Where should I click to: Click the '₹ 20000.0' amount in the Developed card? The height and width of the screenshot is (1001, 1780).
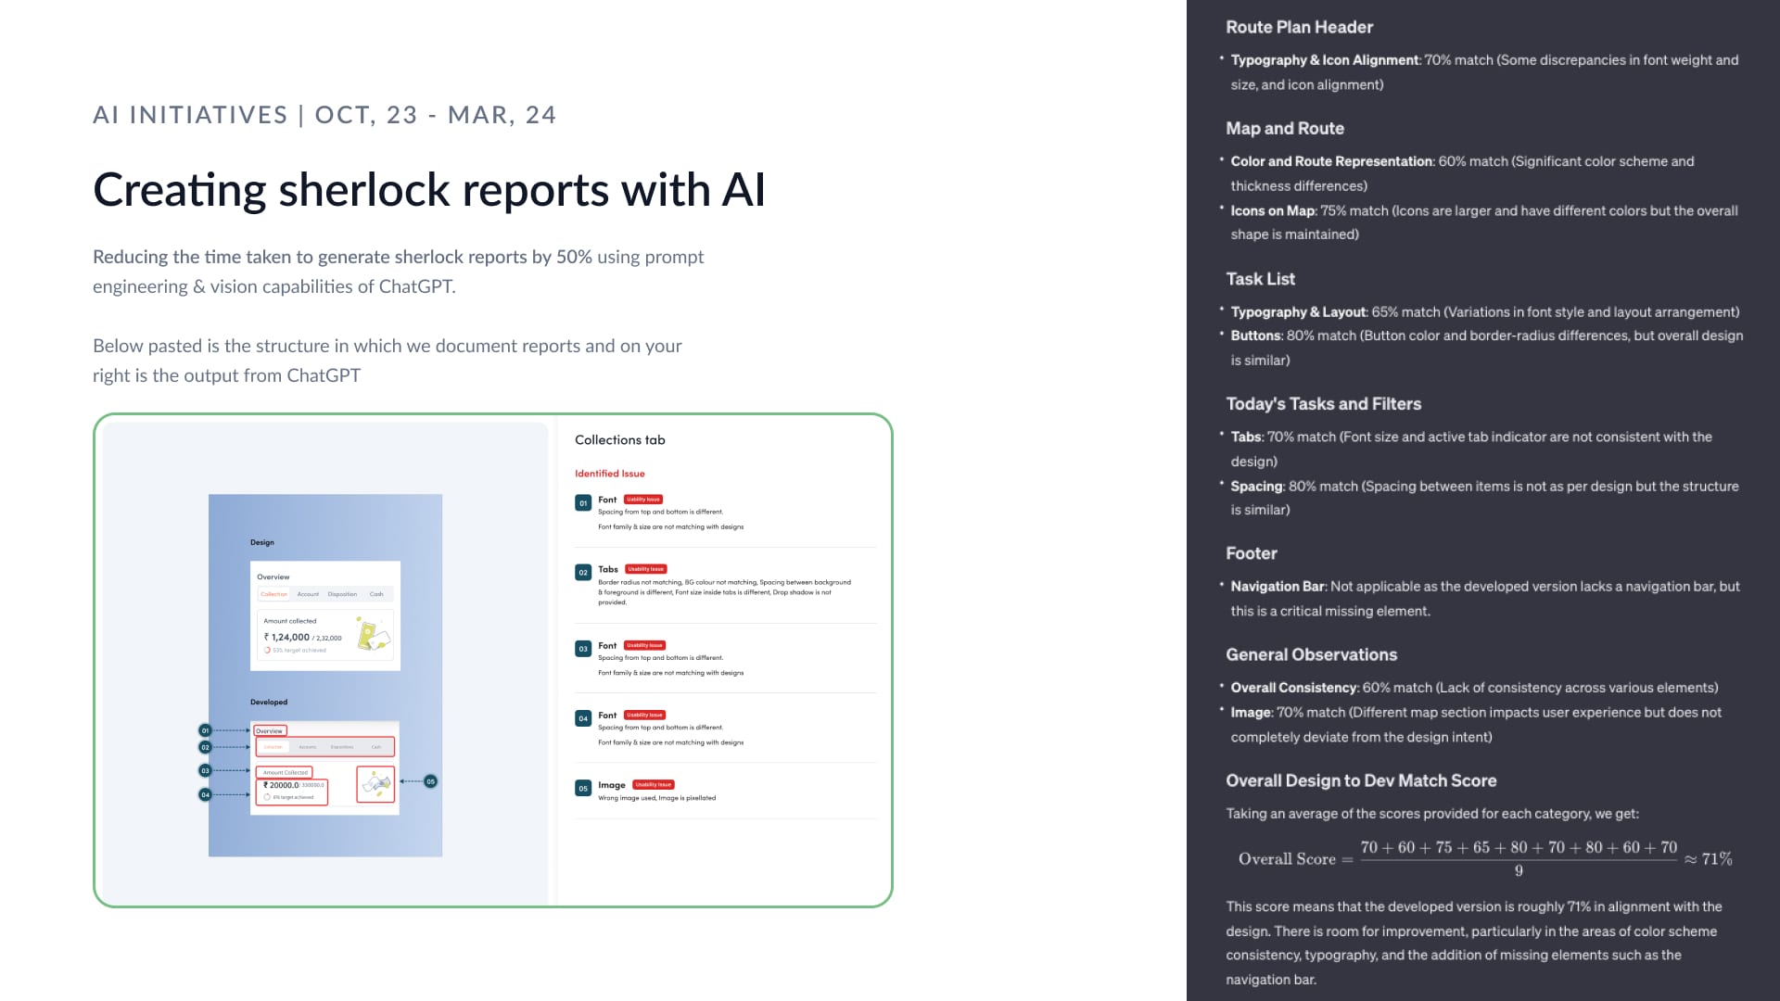coord(281,785)
